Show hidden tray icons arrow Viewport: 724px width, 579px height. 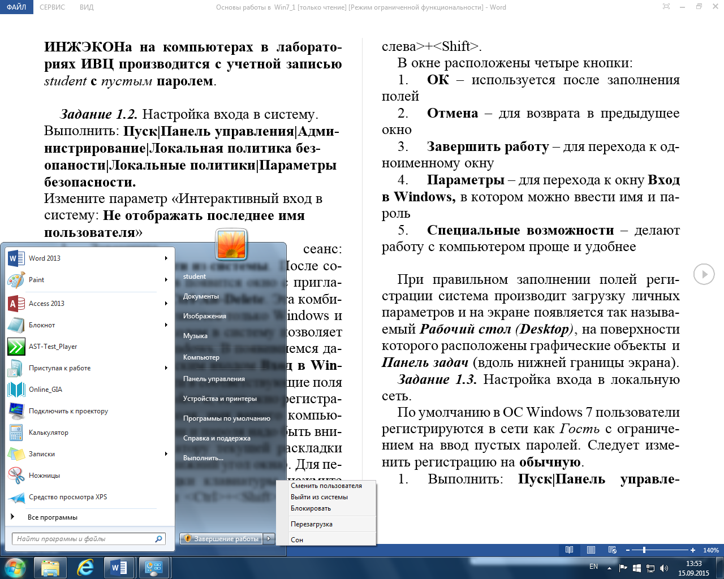pos(609,568)
